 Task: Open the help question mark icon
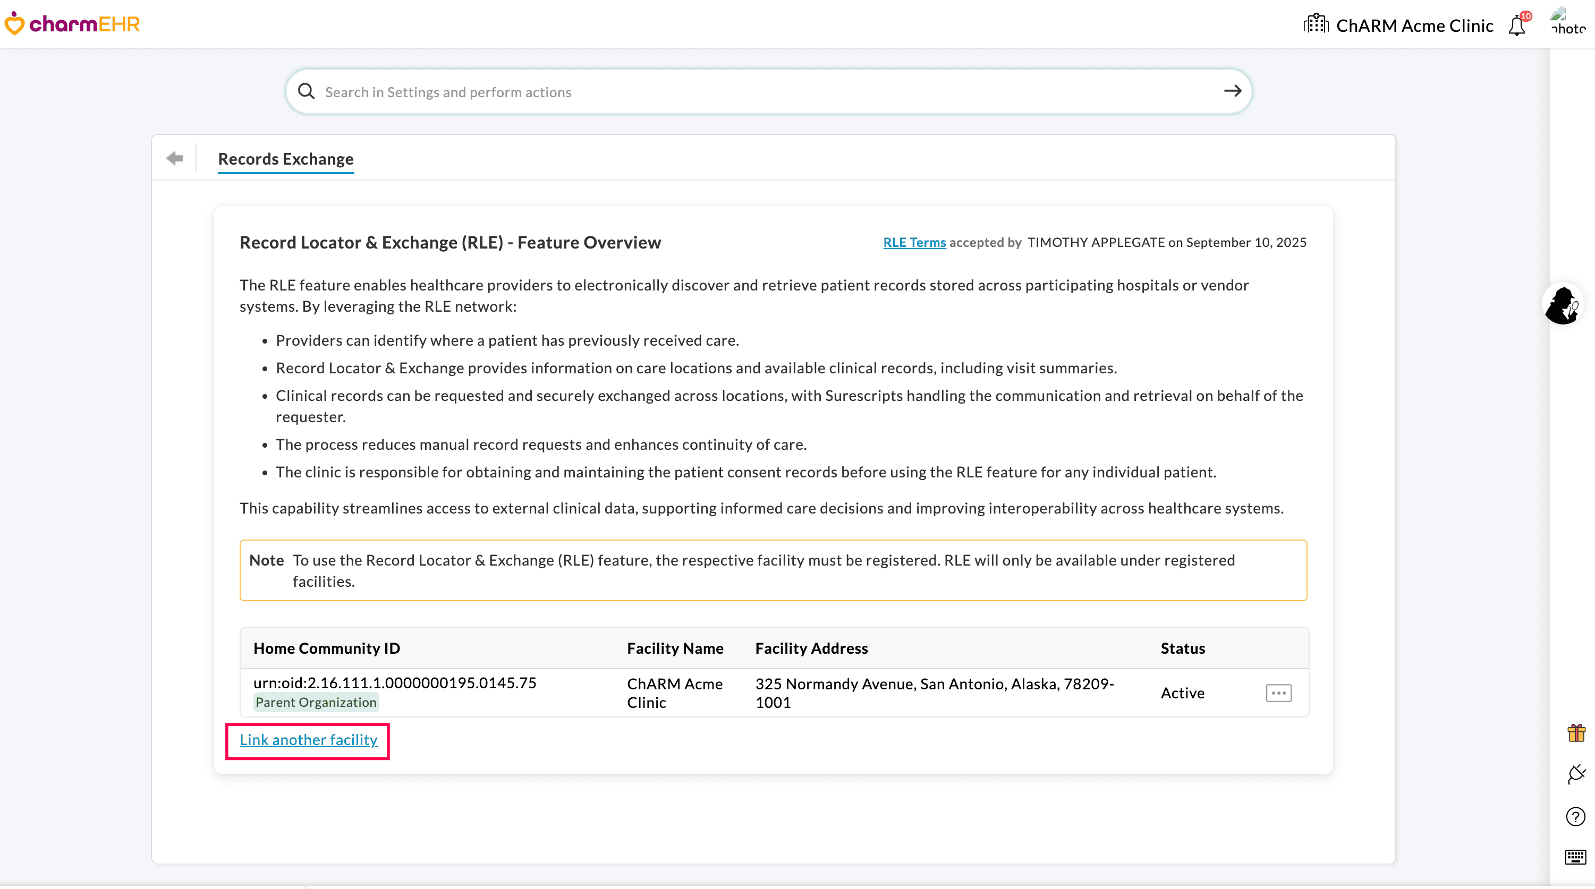[1575, 817]
